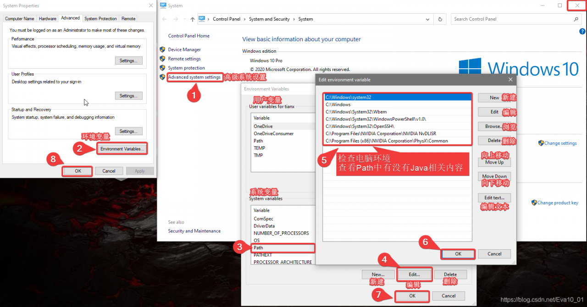Select Path in user variables
This screenshot has width=587, height=307.
tap(283, 141)
